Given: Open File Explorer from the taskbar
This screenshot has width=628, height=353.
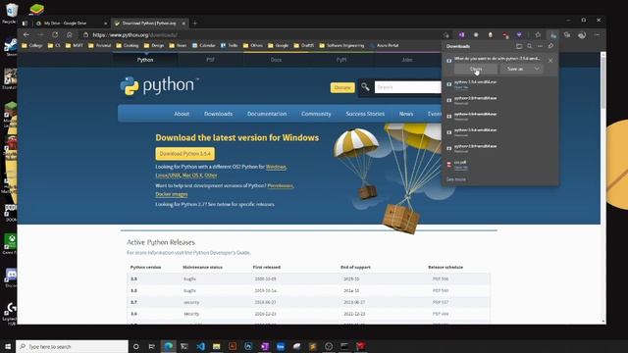Looking at the screenshot, I should click(x=217, y=346).
